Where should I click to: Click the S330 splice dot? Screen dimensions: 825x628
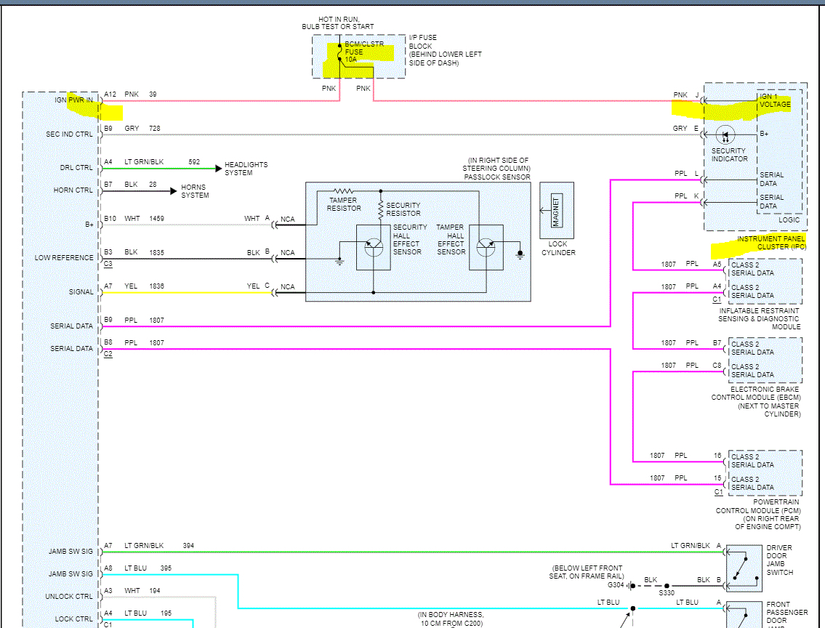(x=667, y=585)
